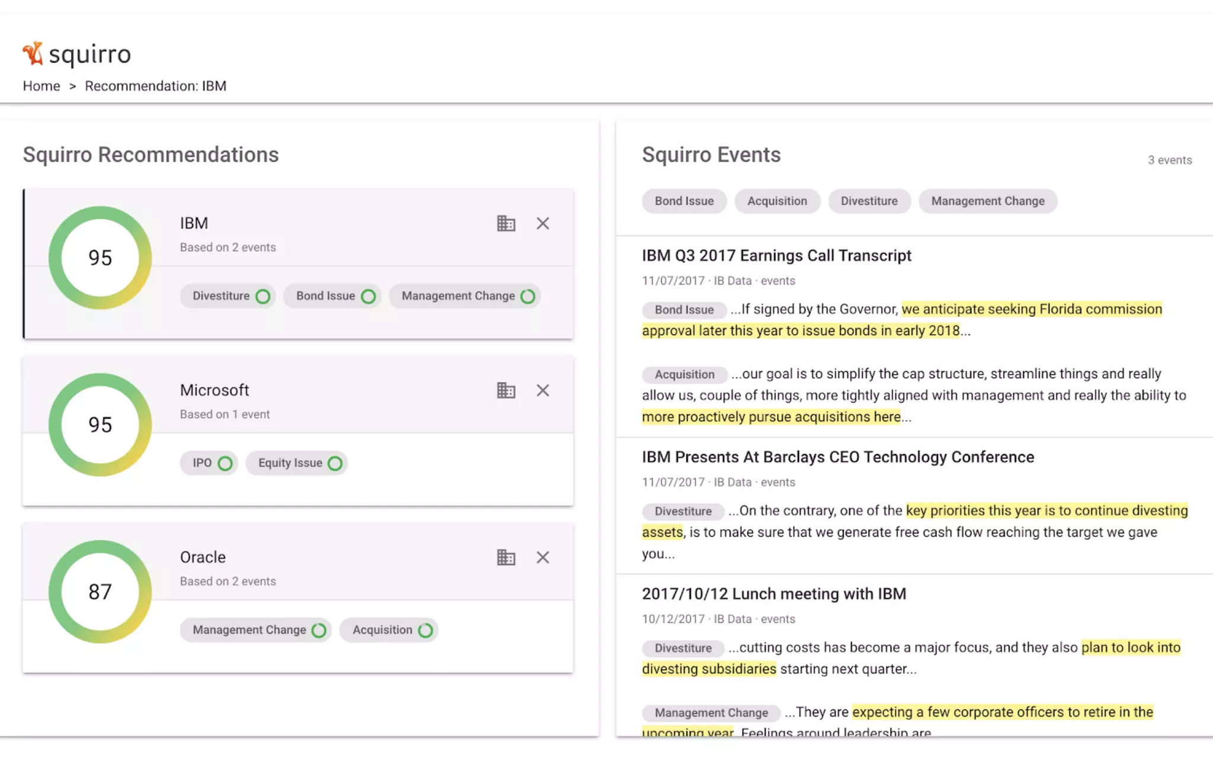This screenshot has height=758, width=1213.
Task: Open company details icon for Oracle
Action: (506, 557)
